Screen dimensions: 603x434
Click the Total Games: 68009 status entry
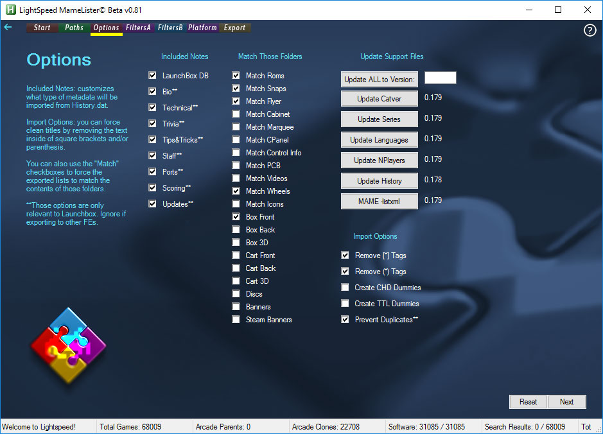(x=130, y=427)
